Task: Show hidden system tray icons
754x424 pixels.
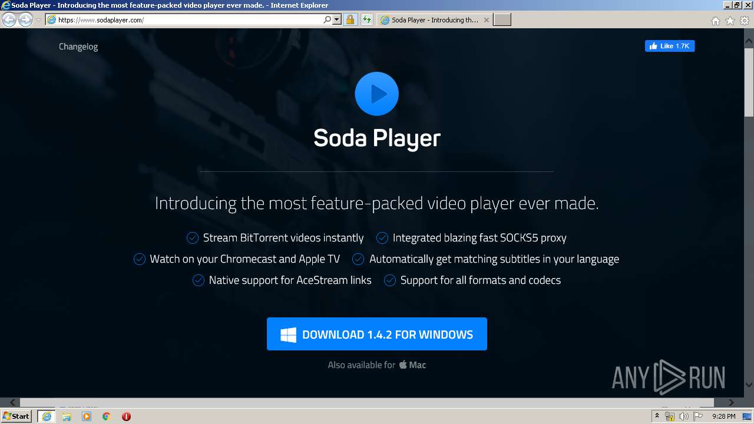Action: click(x=657, y=416)
